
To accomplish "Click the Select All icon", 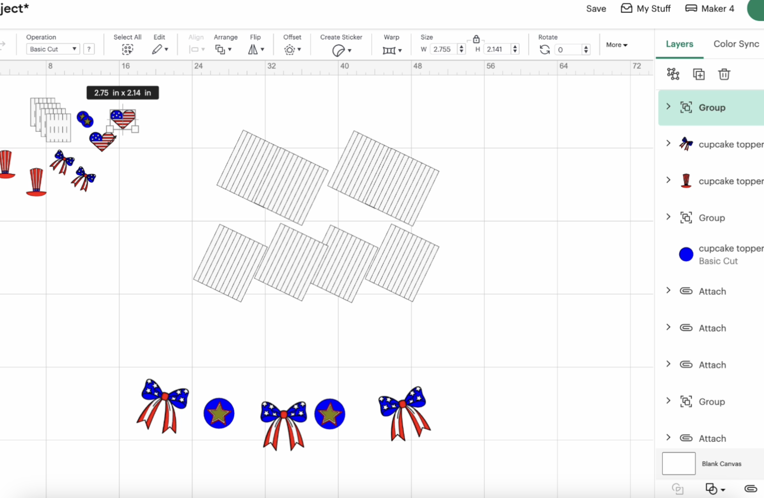I will pyautogui.click(x=128, y=49).
